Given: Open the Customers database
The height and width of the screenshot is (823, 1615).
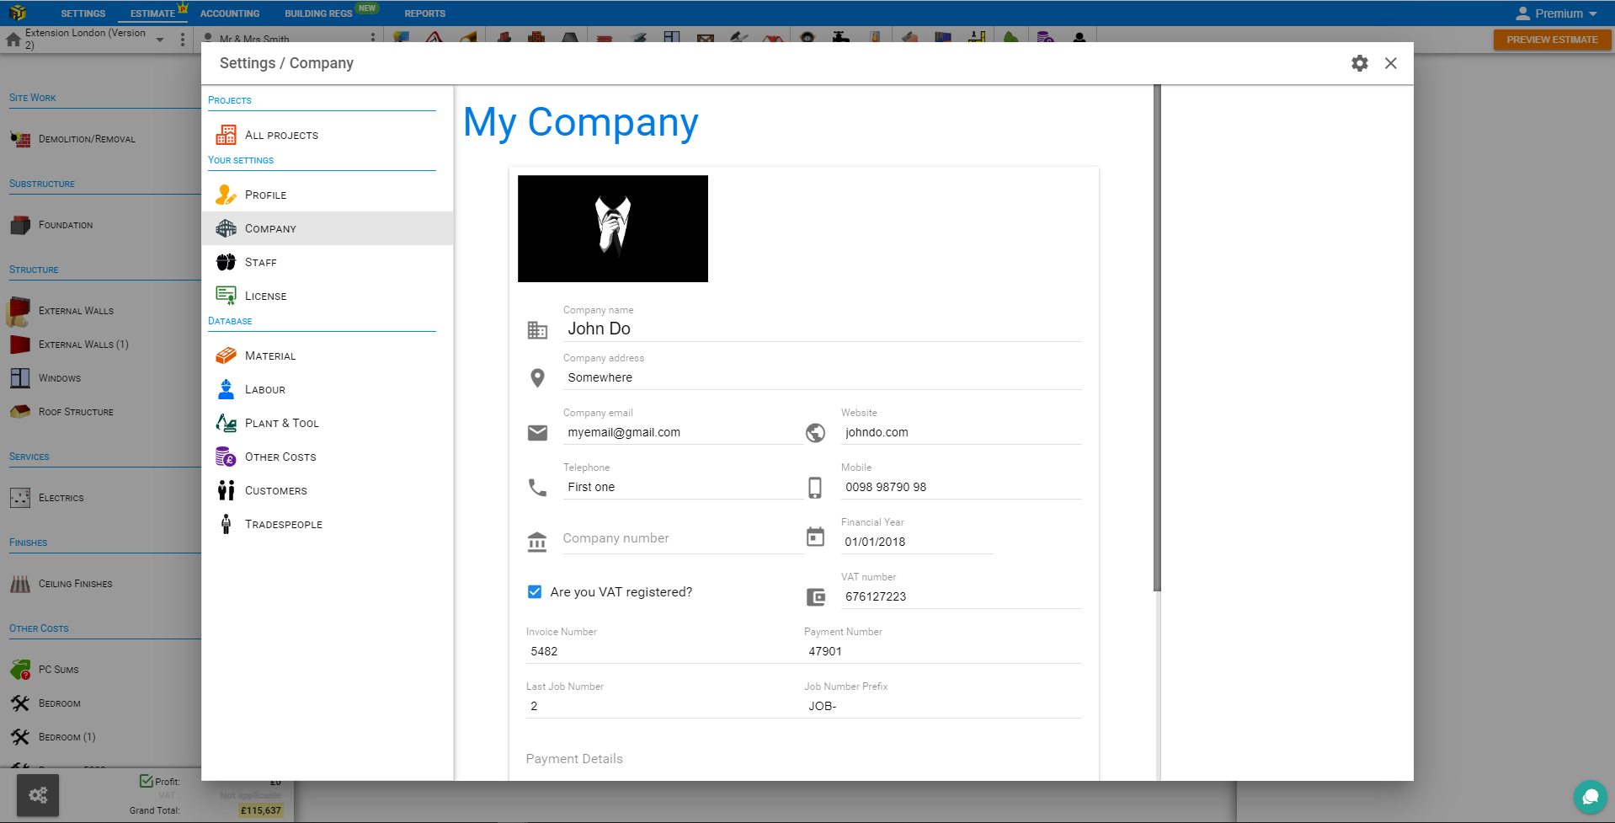Looking at the screenshot, I should (327, 490).
